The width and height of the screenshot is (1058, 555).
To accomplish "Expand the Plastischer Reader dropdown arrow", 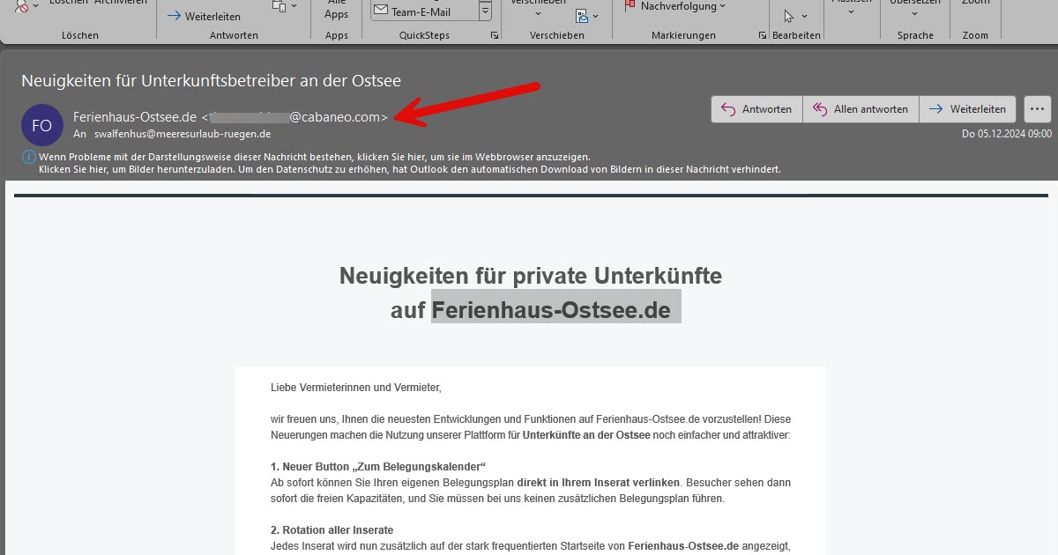I will [852, 11].
